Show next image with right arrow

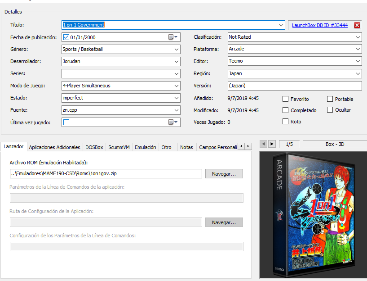click(272, 144)
